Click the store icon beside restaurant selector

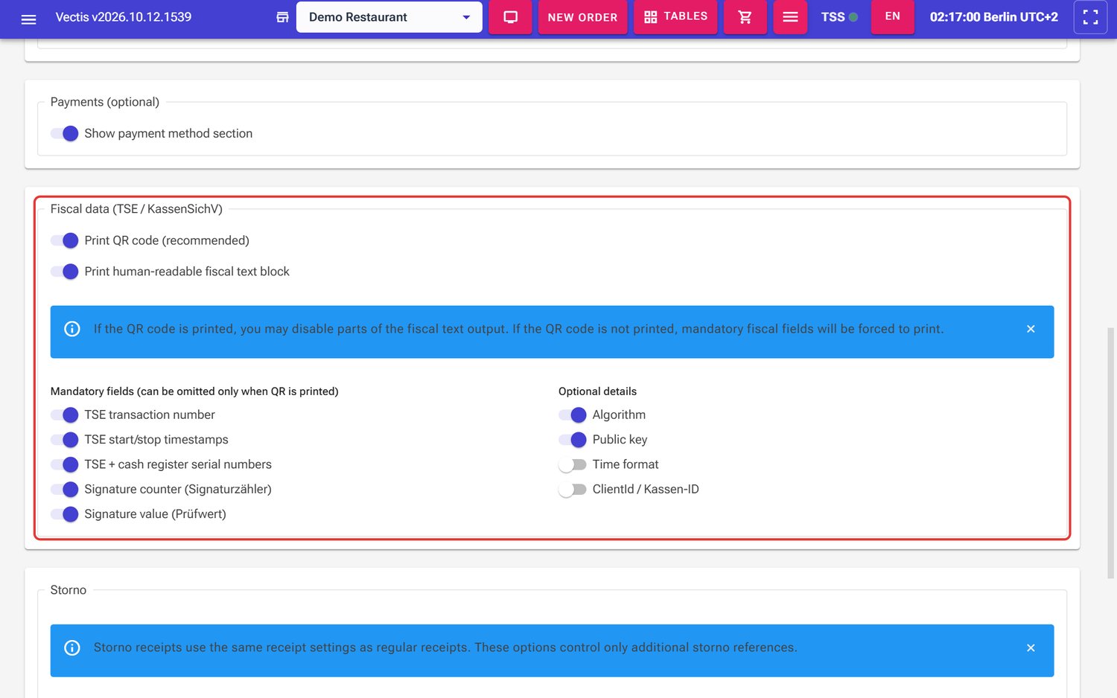tap(282, 17)
